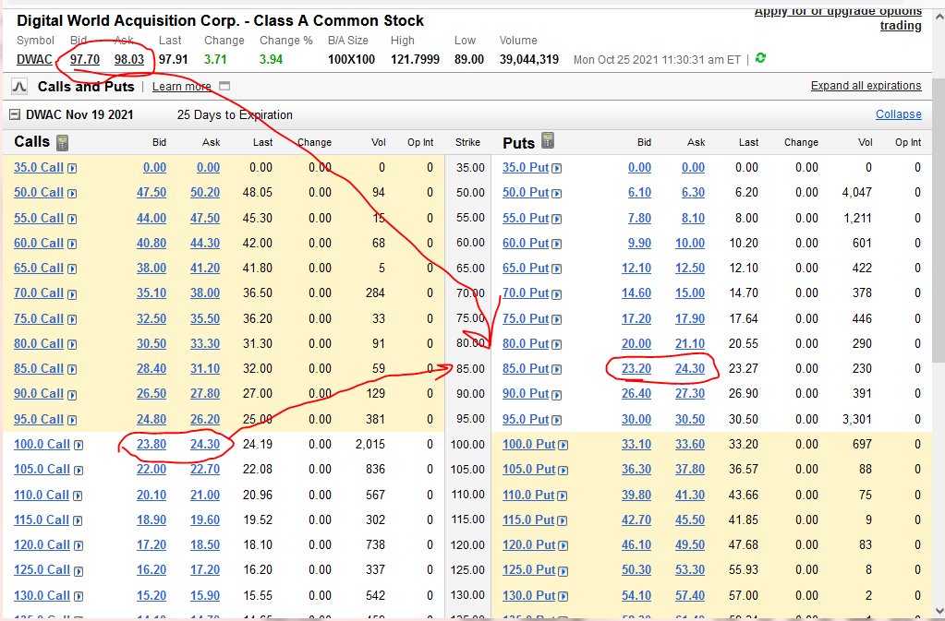
Task: Click Expand all expirations
Action: click(866, 86)
